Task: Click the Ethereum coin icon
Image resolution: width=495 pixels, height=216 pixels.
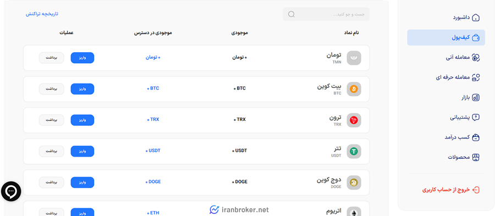Action: (x=354, y=212)
